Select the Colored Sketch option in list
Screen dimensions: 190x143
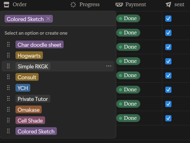[x=36, y=131]
